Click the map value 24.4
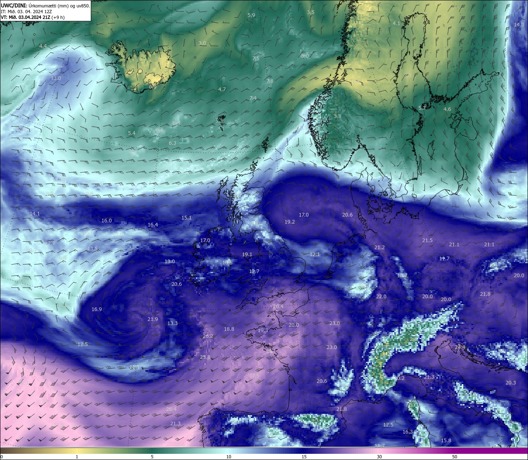 460,348
